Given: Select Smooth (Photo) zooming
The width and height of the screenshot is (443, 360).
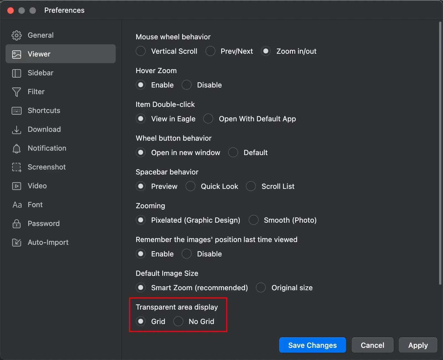Looking at the screenshot, I should [253, 220].
